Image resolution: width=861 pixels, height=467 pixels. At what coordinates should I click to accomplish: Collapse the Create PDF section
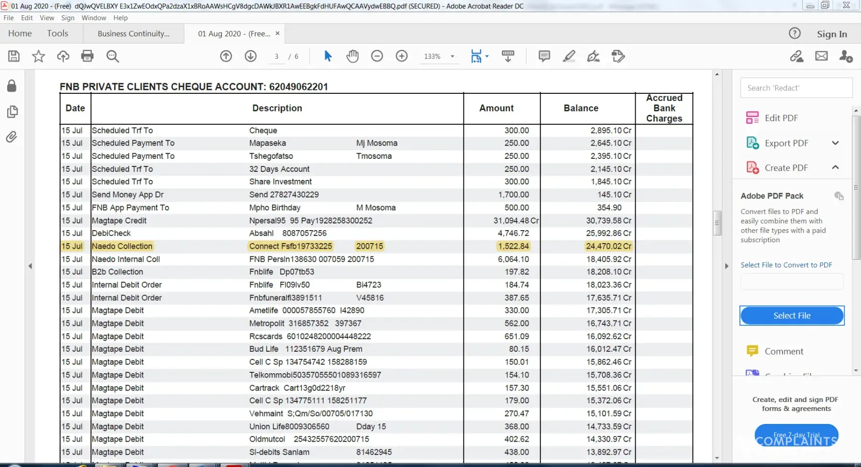[x=835, y=167]
